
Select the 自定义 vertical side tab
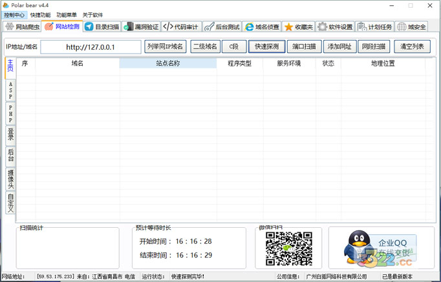click(10, 203)
